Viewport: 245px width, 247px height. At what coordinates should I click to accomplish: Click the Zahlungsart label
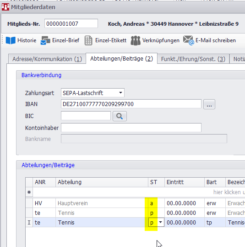39,93
